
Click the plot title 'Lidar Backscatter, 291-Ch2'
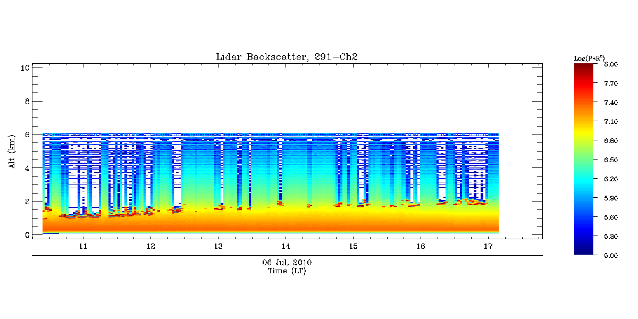coord(287,57)
